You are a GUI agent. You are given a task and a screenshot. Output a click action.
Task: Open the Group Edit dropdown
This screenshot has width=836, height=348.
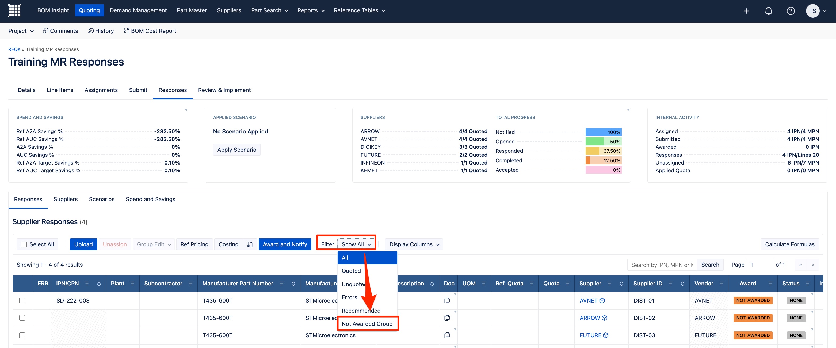(x=154, y=244)
